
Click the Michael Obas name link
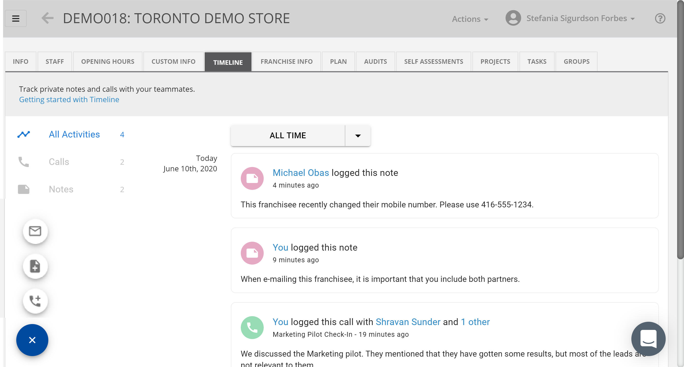coord(301,173)
